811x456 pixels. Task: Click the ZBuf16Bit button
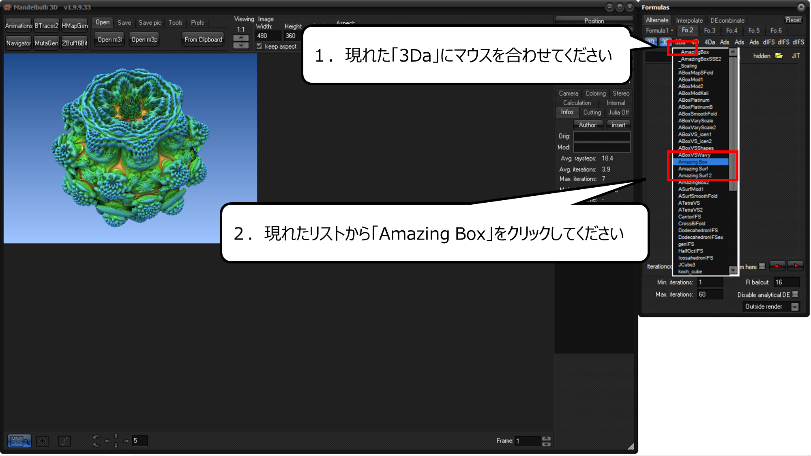pos(75,43)
